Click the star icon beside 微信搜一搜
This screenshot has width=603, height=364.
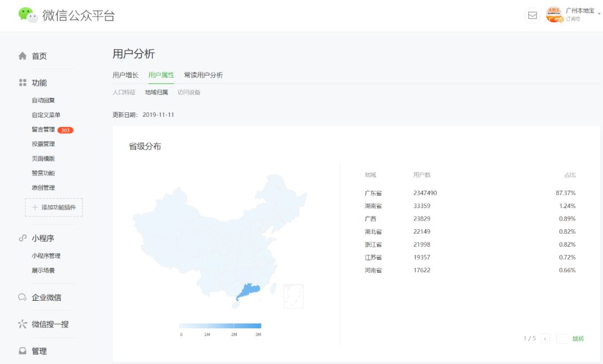(23, 324)
